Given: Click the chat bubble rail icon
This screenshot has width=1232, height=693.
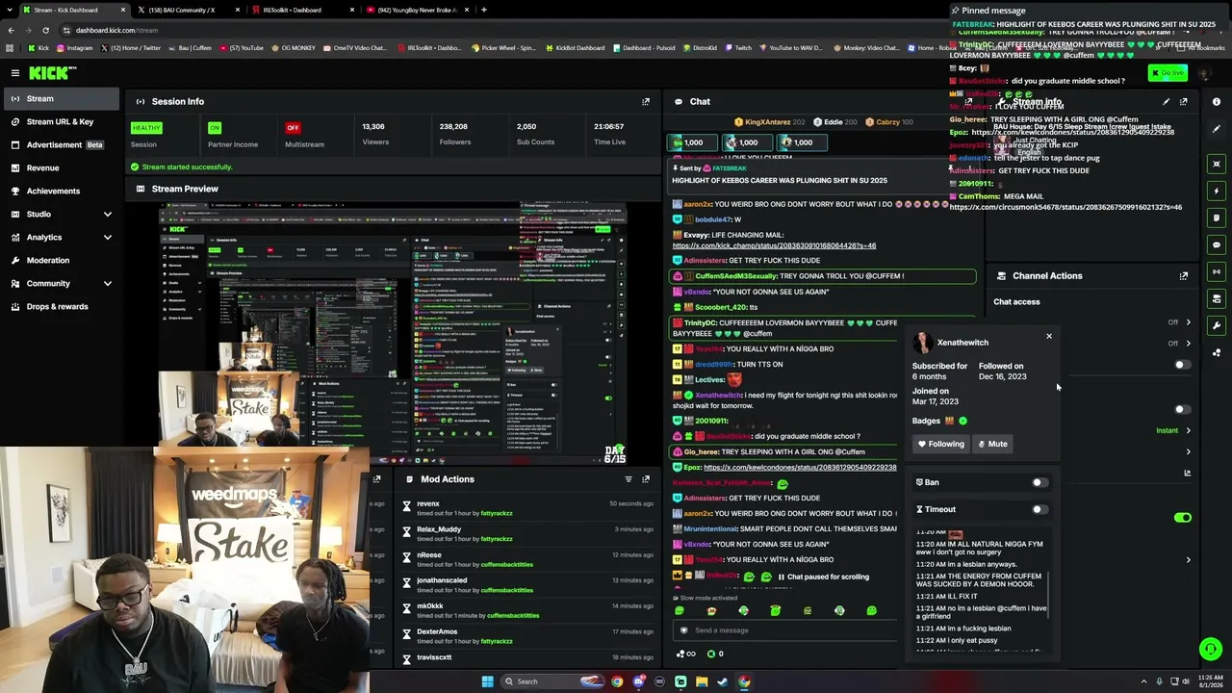Looking at the screenshot, I should [1217, 244].
